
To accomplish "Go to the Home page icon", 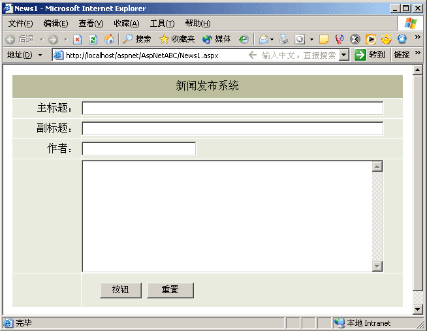I will pyautogui.click(x=109, y=39).
